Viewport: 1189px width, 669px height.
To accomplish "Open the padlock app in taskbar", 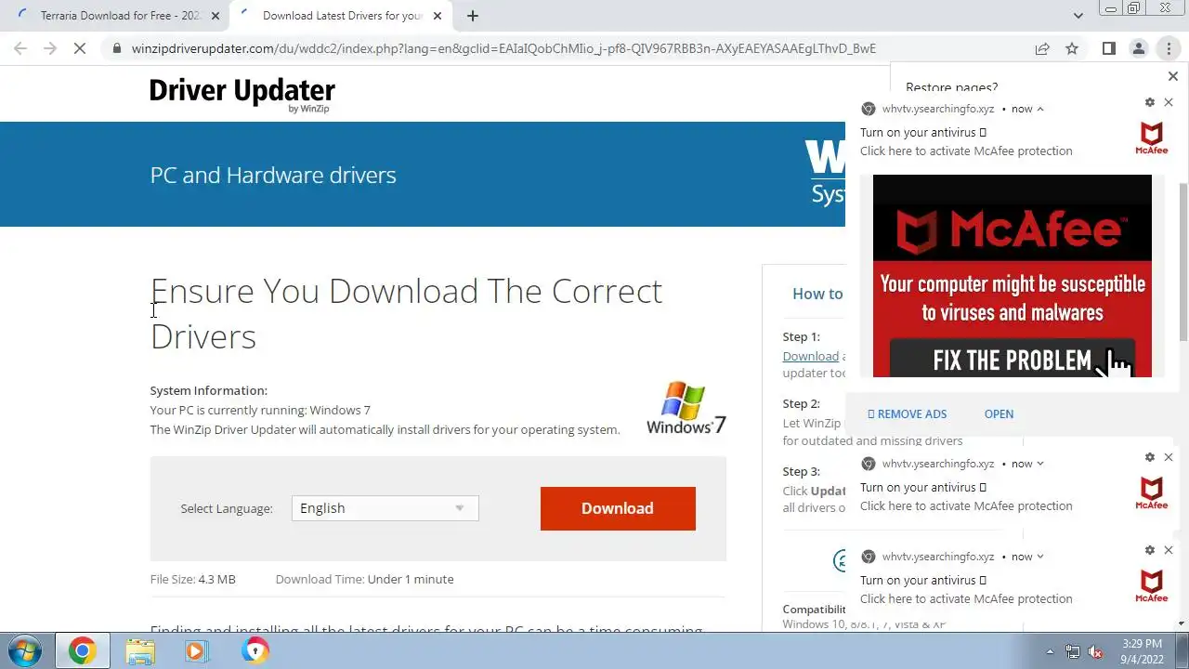I will (x=255, y=650).
